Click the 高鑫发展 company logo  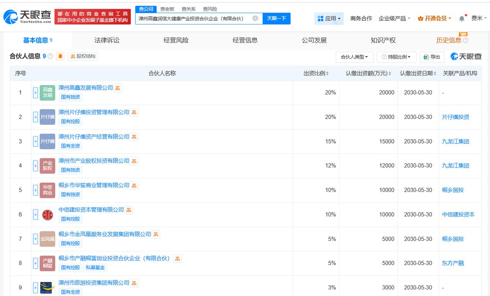pos(47,93)
